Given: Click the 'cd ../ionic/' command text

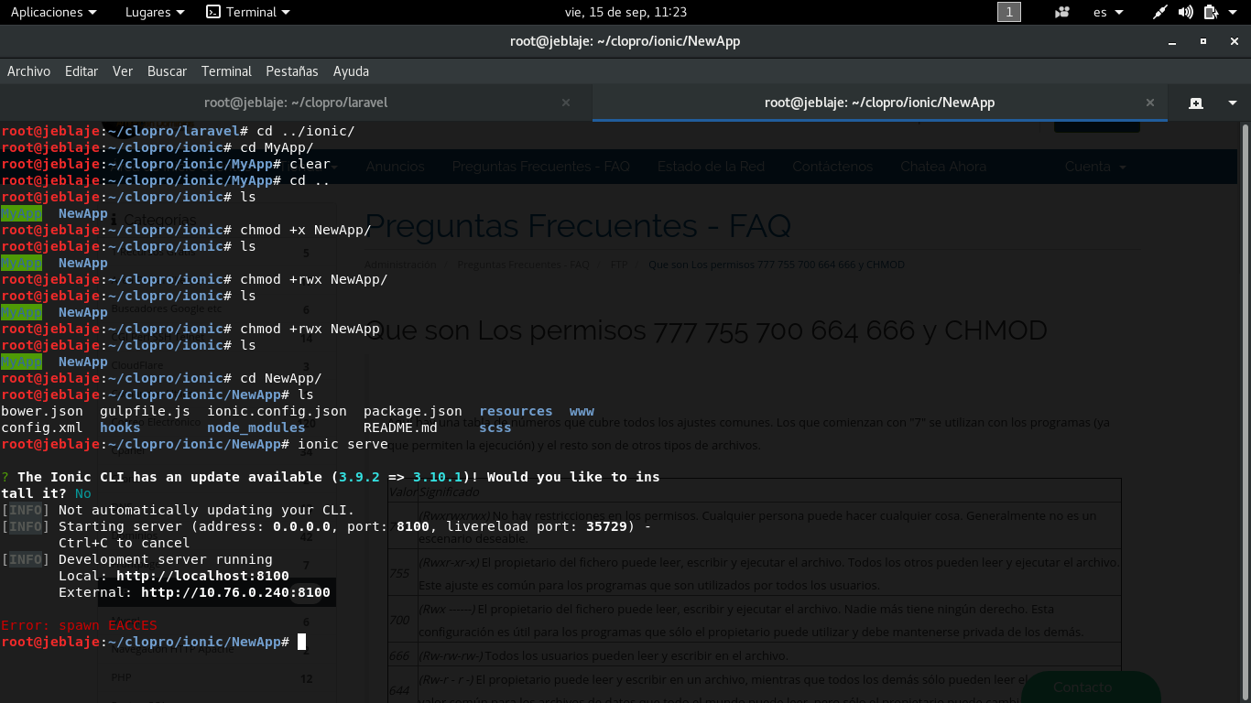Looking at the screenshot, I should [x=306, y=131].
